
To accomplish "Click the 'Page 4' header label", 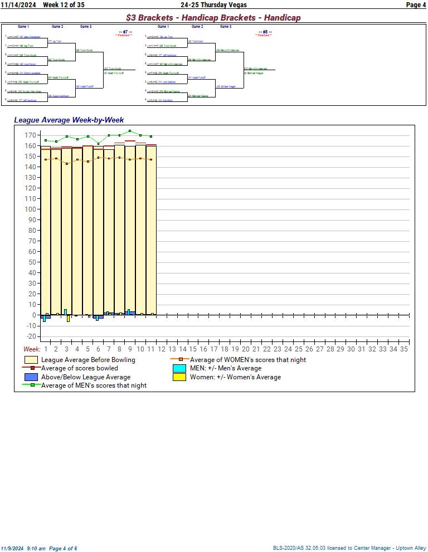I will point(416,5).
